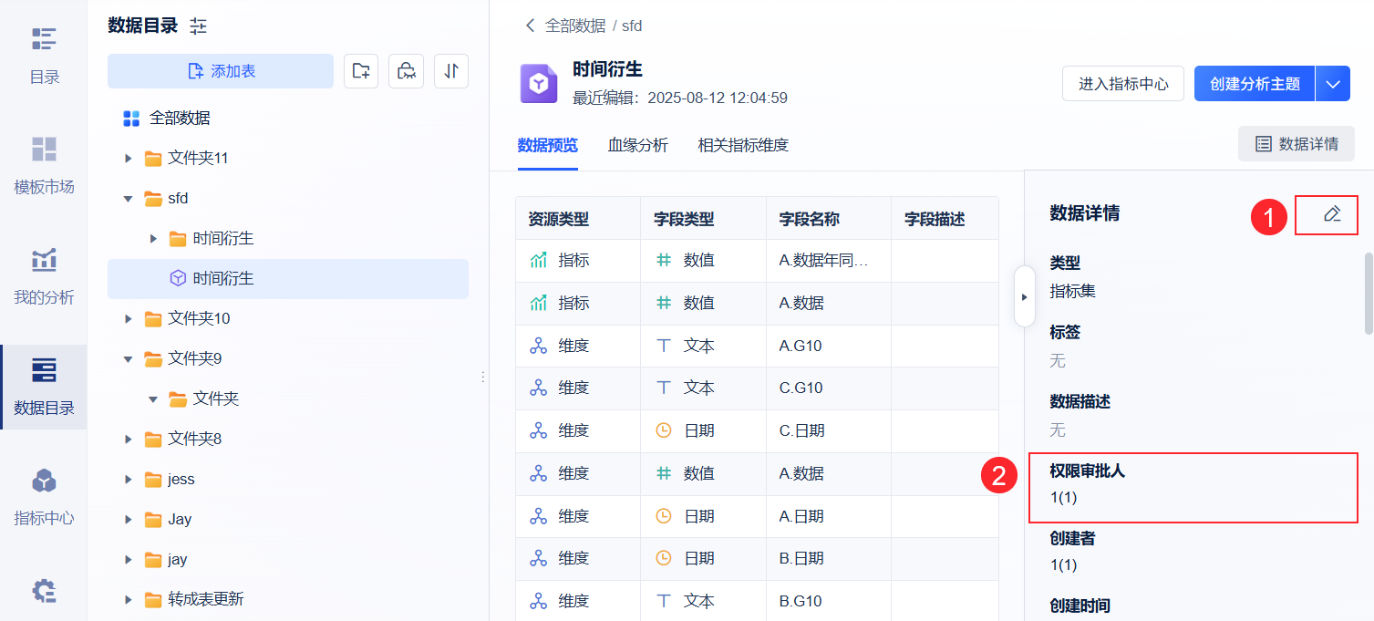The height and width of the screenshot is (621, 1374).
Task: Click the back arrow beside 全部数据
Action: coord(530,26)
